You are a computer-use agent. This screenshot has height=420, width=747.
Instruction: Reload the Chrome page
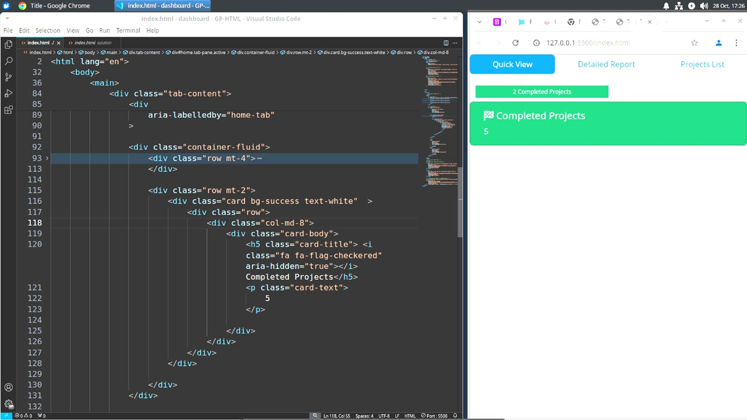515,43
